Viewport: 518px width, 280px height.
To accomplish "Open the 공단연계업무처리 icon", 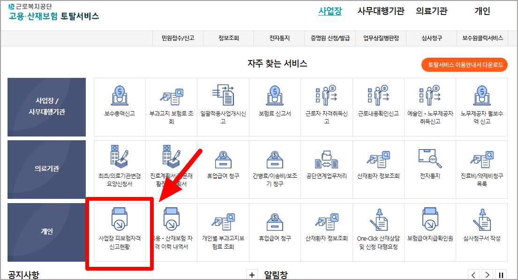I will pyautogui.click(x=326, y=169).
